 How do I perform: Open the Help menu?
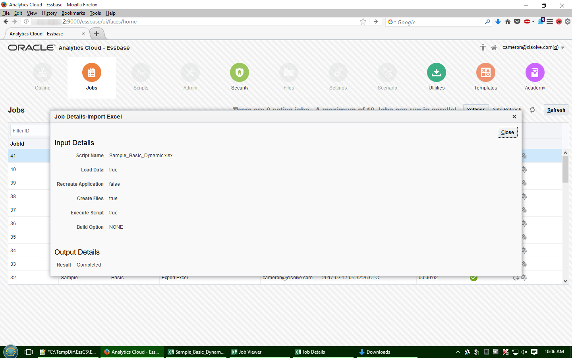(x=110, y=13)
